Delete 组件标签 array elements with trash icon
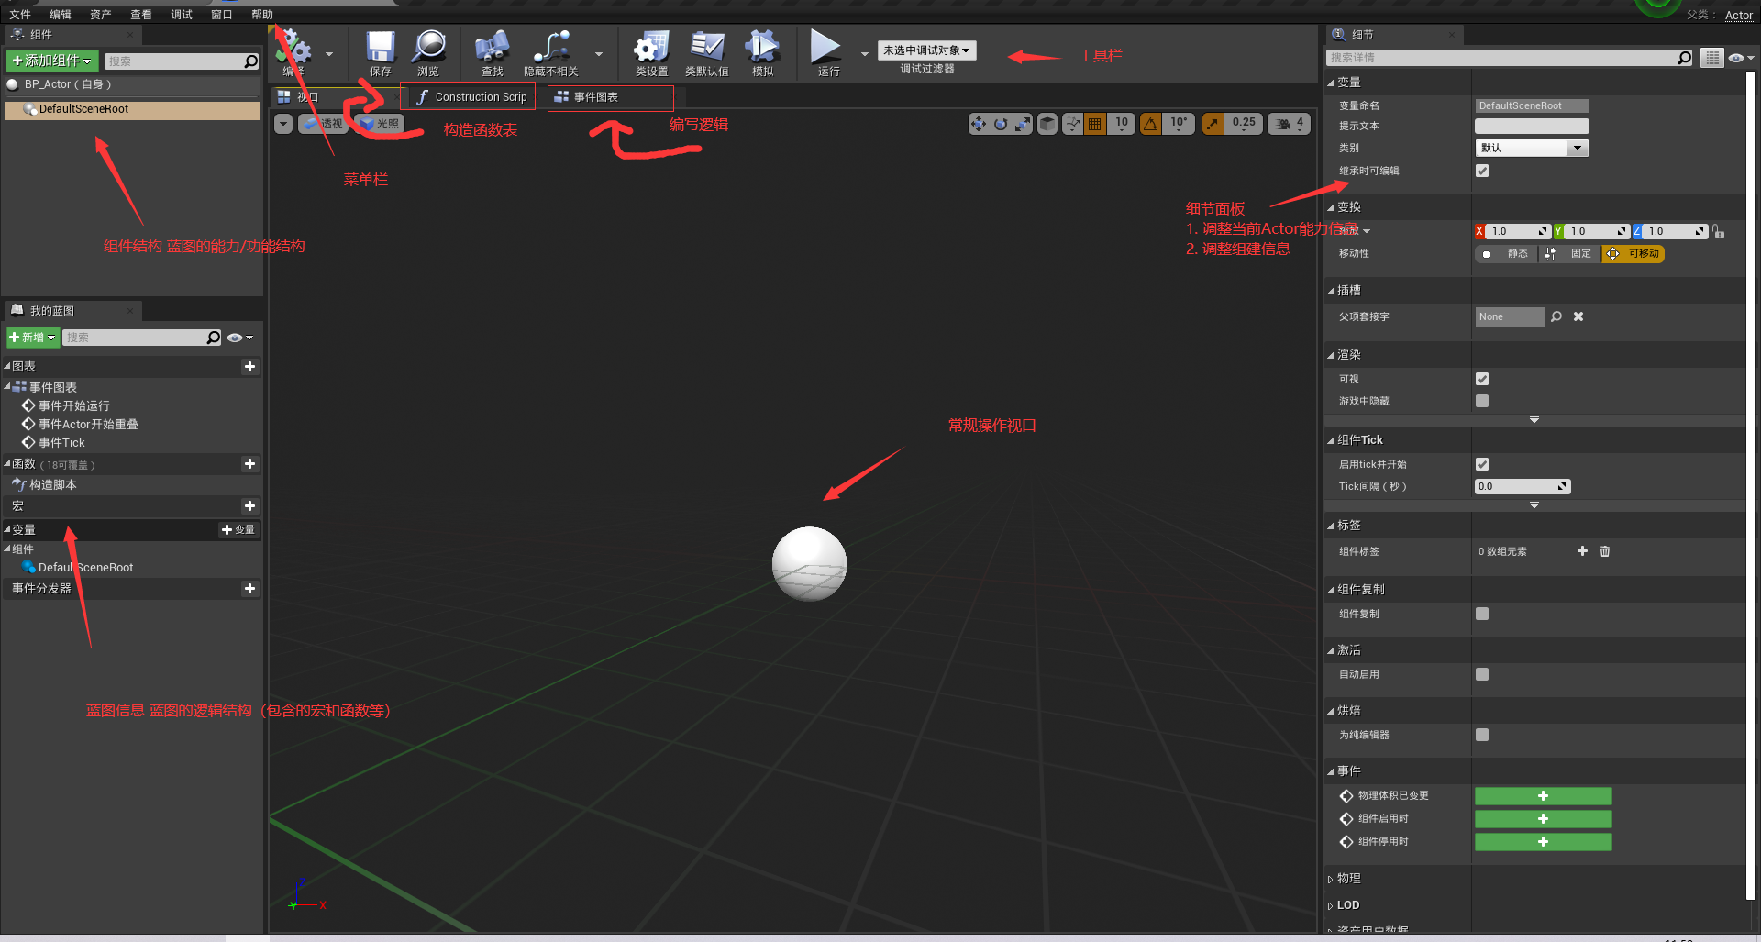 (x=1605, y=551)
